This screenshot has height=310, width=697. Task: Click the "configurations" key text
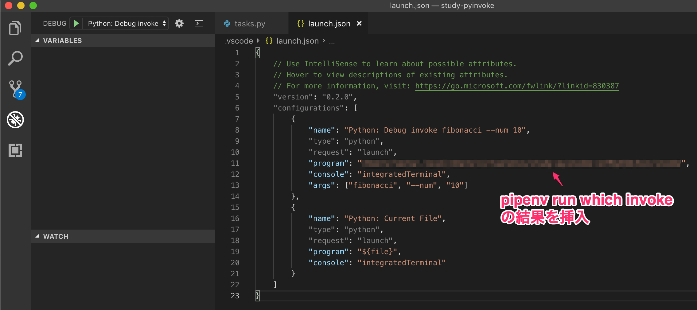[308, 108]
